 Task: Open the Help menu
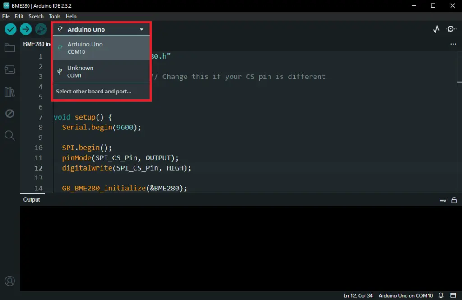pyautogui.click(x=71, y=17)
